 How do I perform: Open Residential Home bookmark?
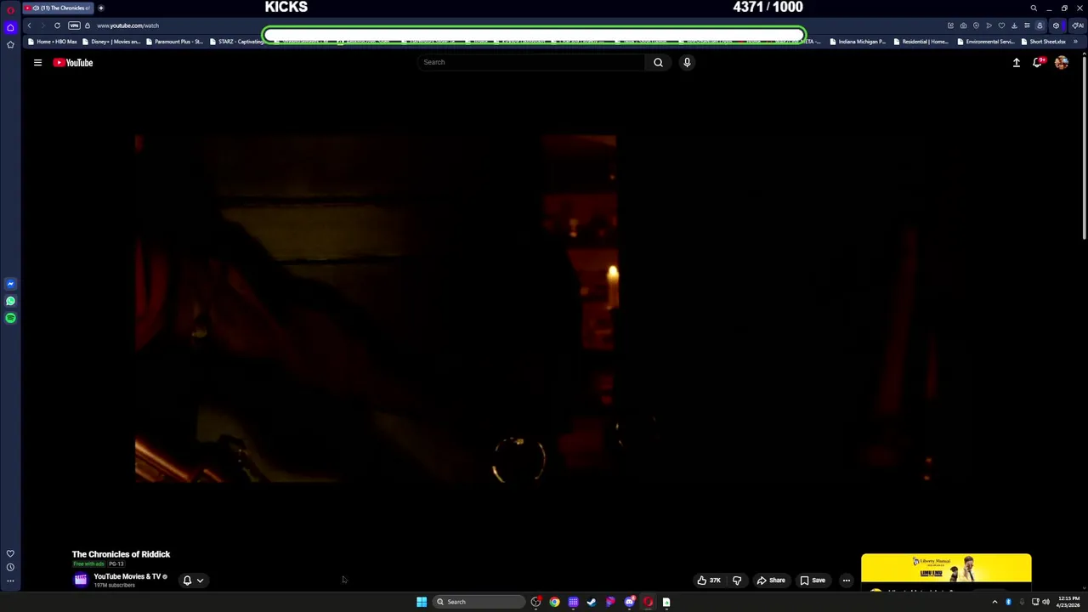coord(921,42)
